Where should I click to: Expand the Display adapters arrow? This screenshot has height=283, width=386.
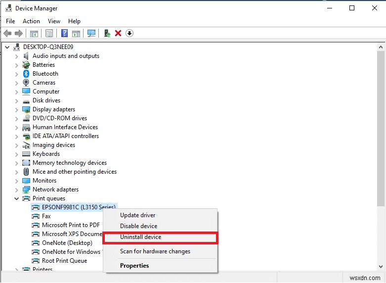pos(16,110)
